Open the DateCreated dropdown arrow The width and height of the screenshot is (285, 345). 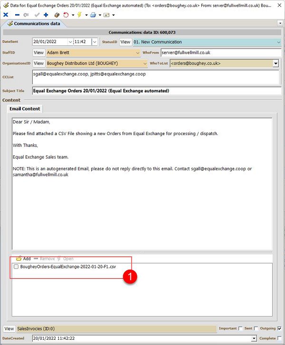pos(254,338)
